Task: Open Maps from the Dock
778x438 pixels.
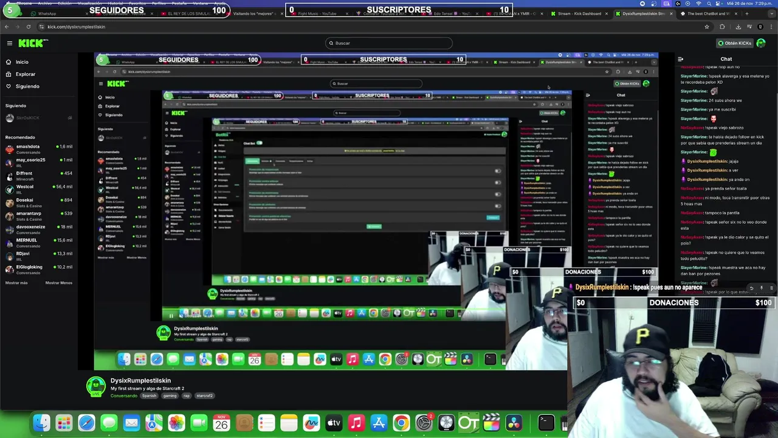Action: (154, 423)
